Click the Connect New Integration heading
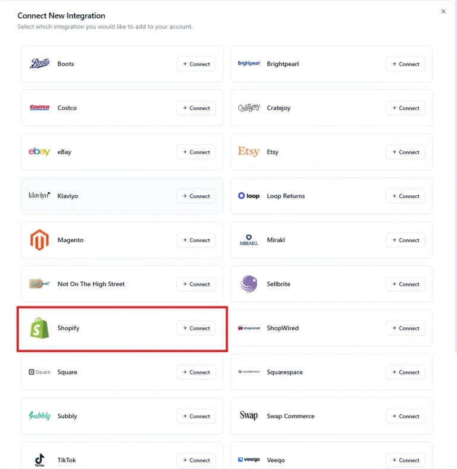Screen dimensions: 457x469 (x=61, y=15)
